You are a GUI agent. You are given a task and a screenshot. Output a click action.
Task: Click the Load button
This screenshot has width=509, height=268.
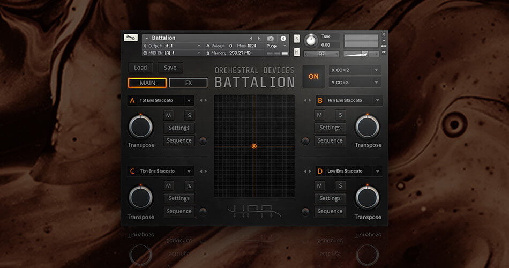(140, 68)
